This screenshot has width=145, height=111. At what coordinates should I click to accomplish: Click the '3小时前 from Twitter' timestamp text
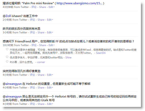pos(15,33)
